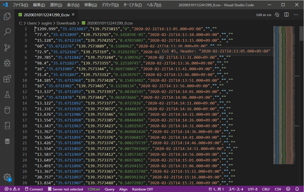Click Query in the status bar

pyautogui.click(x=109, y=189)
